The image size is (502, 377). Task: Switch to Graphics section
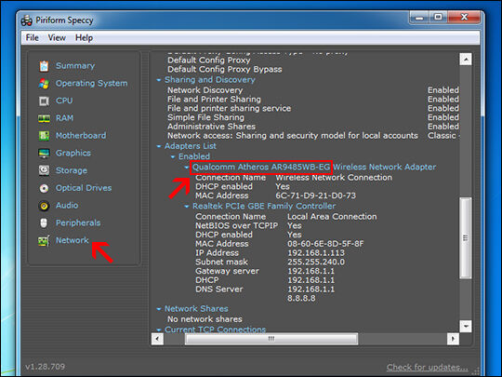pyautogui.click(x=73, y=153)
